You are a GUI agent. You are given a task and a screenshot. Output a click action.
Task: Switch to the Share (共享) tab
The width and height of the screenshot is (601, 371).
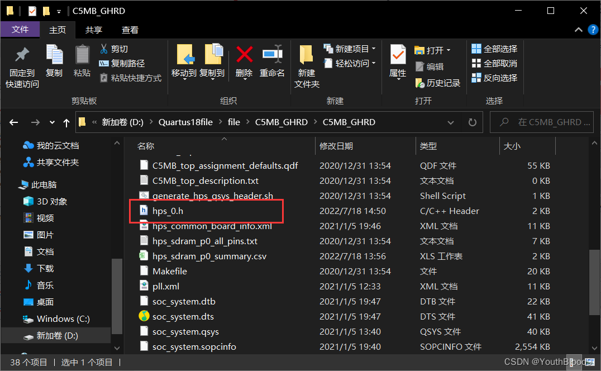coord(93,30)
